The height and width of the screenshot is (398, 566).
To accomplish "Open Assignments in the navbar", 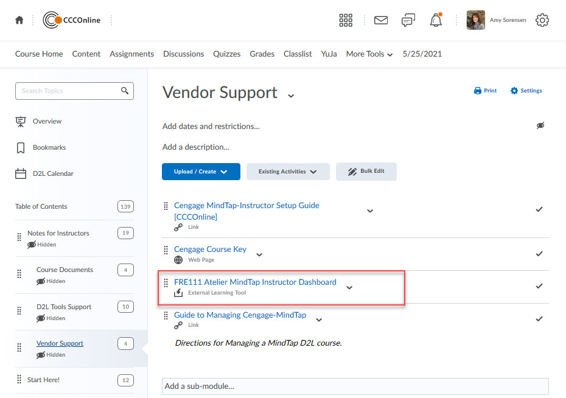I will 131,54.
